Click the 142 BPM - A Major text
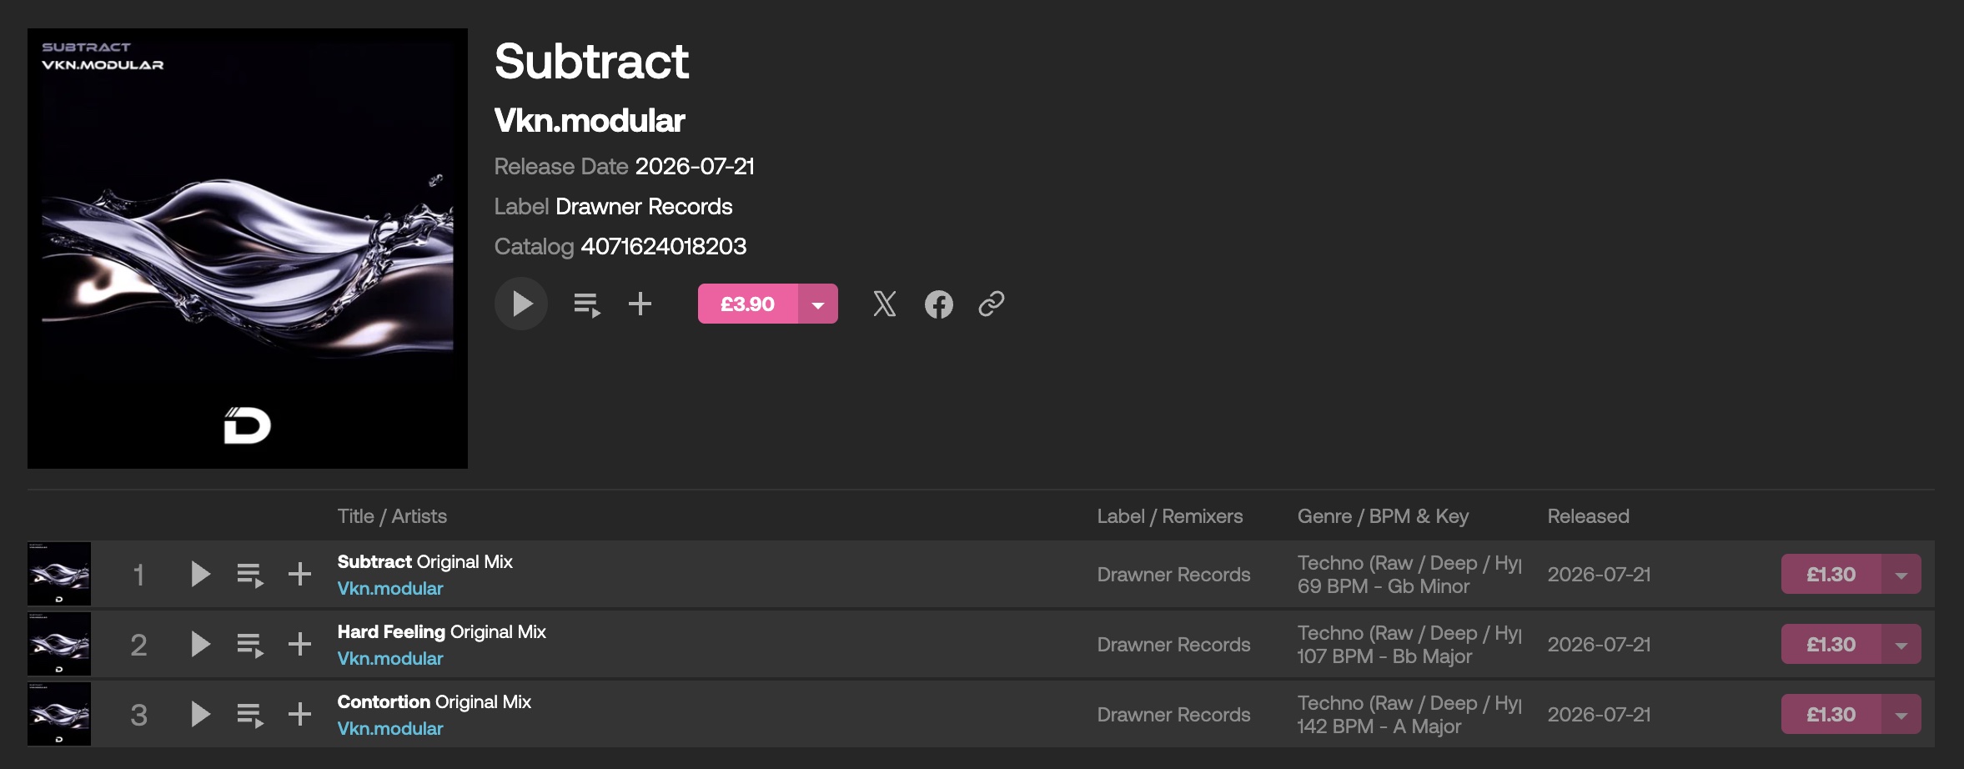Viewport: 1964px width, 769px height. [x=1379, y=726]
